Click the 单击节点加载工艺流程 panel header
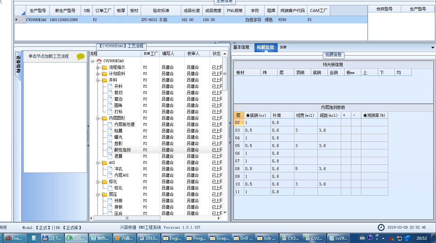The width and height of the screenshot is (436, 243). (56, 56)
